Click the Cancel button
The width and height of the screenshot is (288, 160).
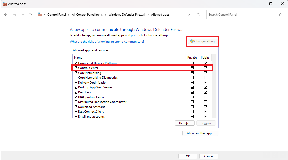[x=209, y=156]
